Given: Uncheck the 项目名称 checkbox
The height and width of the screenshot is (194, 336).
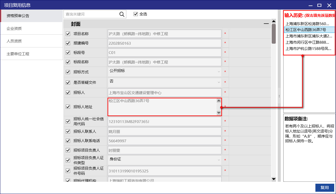Looking at the screenshot, I should coord(68,34).
